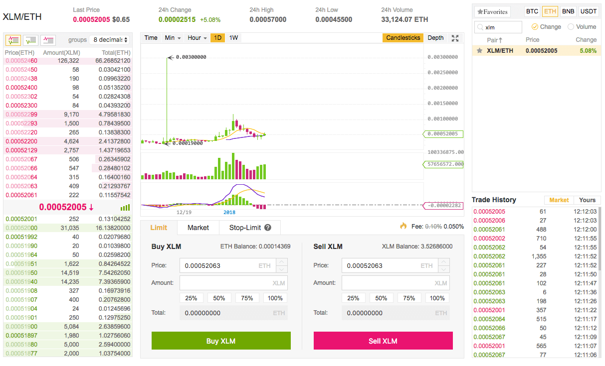605x366 pixels.
Task: Click the Sell XLM button
Action: (383, 341)
